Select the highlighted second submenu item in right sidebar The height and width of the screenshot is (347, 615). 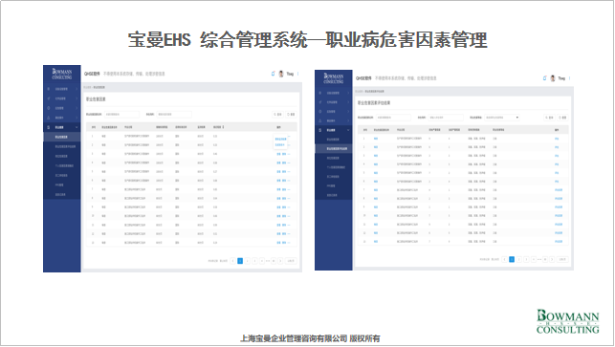(334, 148)
